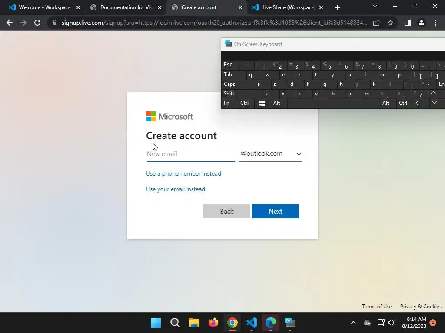
Task: Tap Windows logo key on On-Screen Keyboard
Action: pyautogui.click(x=262, y=103)
